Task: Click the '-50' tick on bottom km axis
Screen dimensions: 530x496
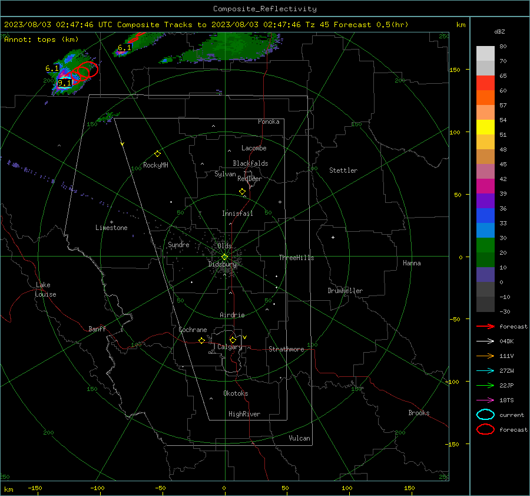Action: [x=160, y=488]
